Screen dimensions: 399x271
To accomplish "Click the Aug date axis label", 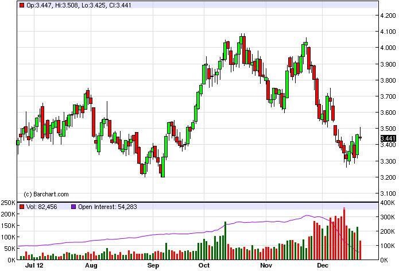I will pos(90,266).
